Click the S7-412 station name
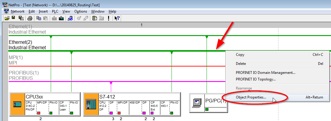 pyautogui.click(x=107, y=97)
